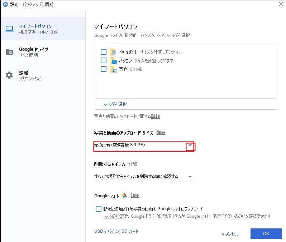Open 詳細 link next to 削除するアイテム
286x242 pixels.
click(133, 164)
